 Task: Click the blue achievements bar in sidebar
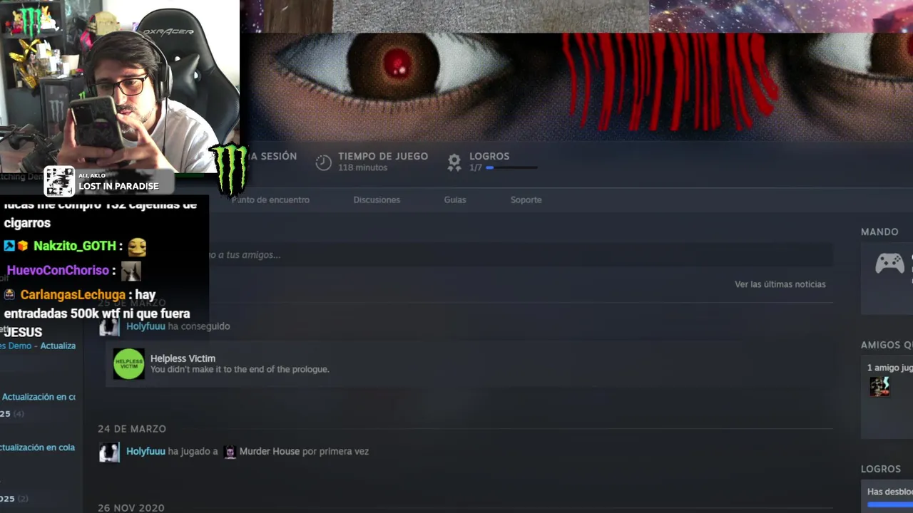coord(890,505)
